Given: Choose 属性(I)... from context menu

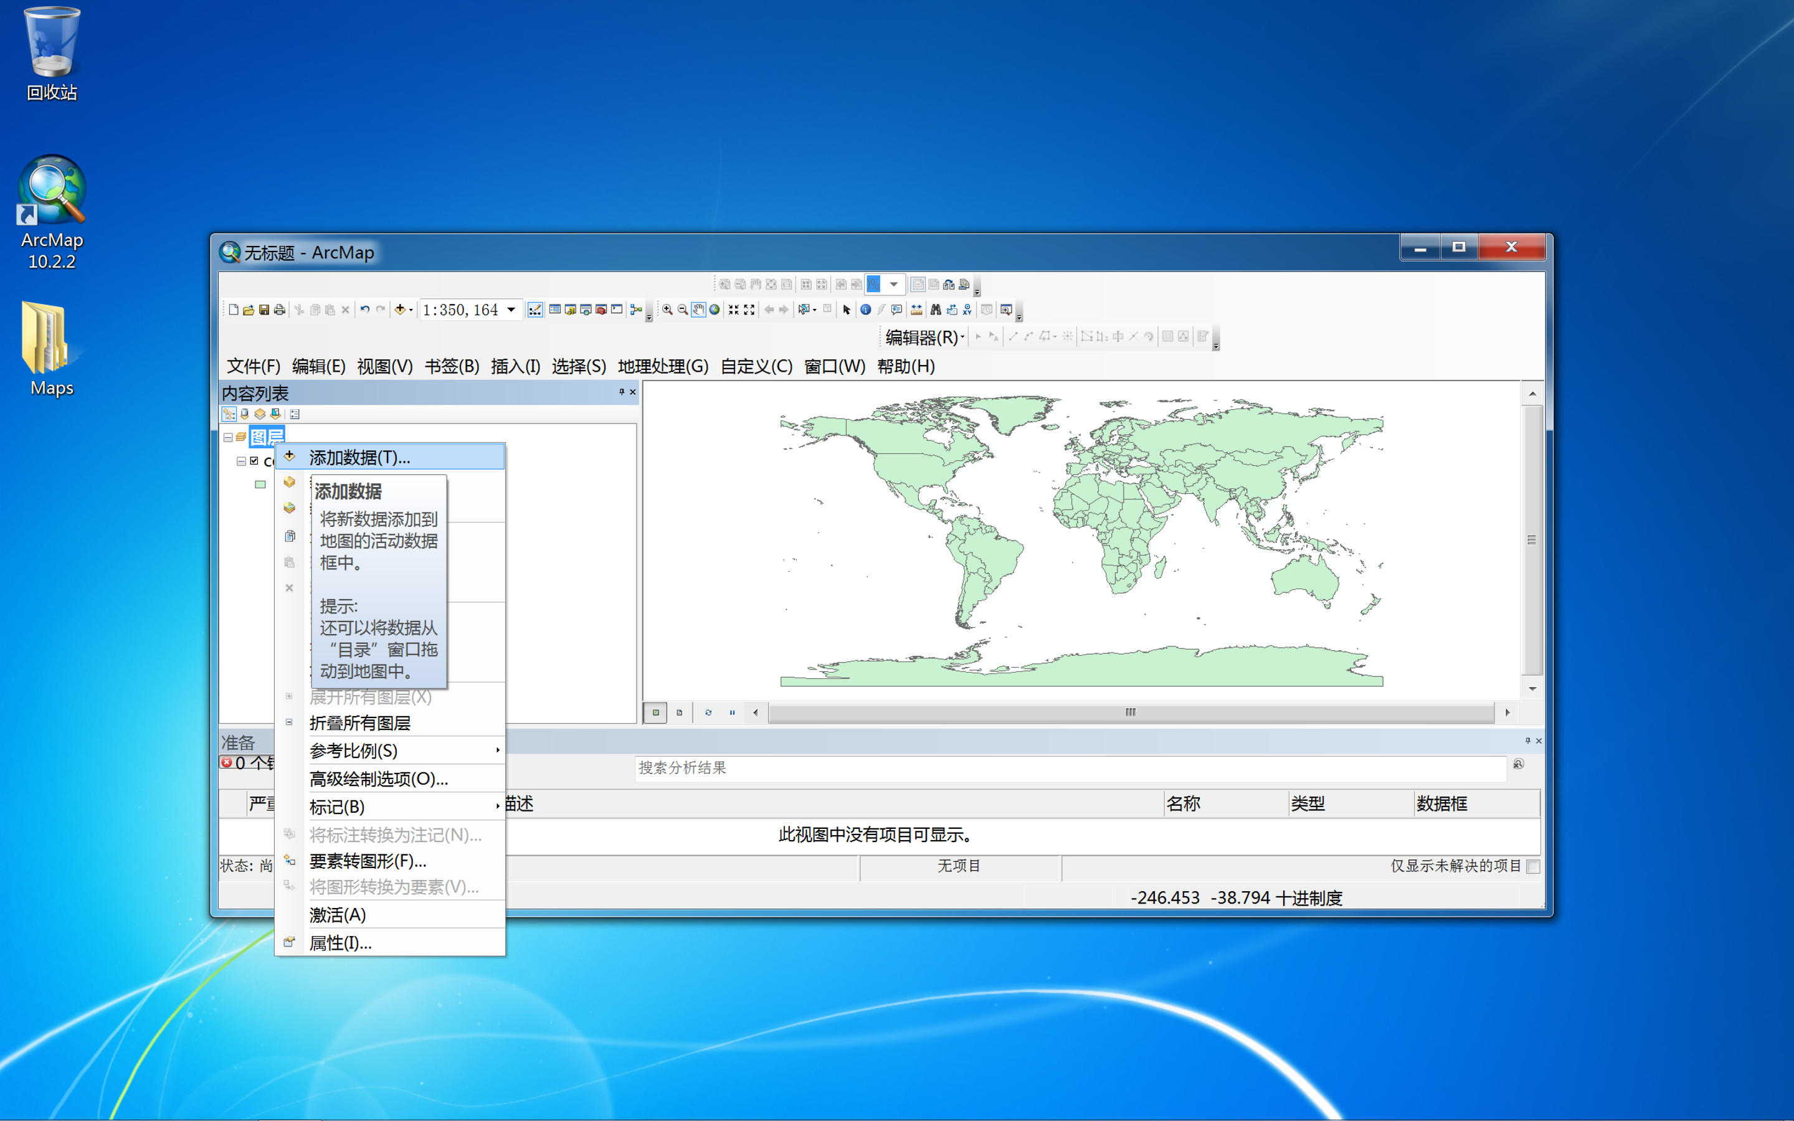Looking at the screenshot, I should (x=340, y=943).
